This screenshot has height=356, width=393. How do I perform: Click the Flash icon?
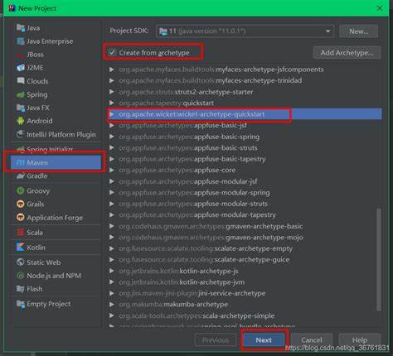[x=21, y=289]
